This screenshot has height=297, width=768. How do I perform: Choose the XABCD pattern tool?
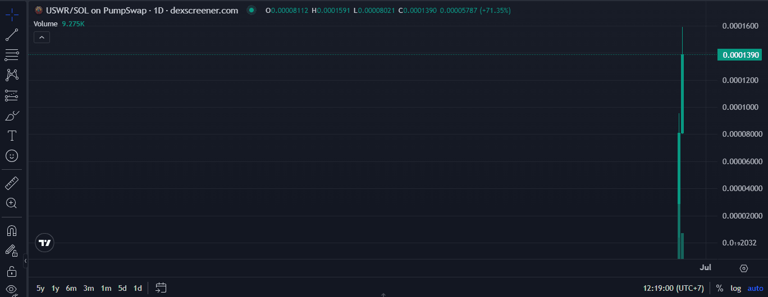[12, 75]
